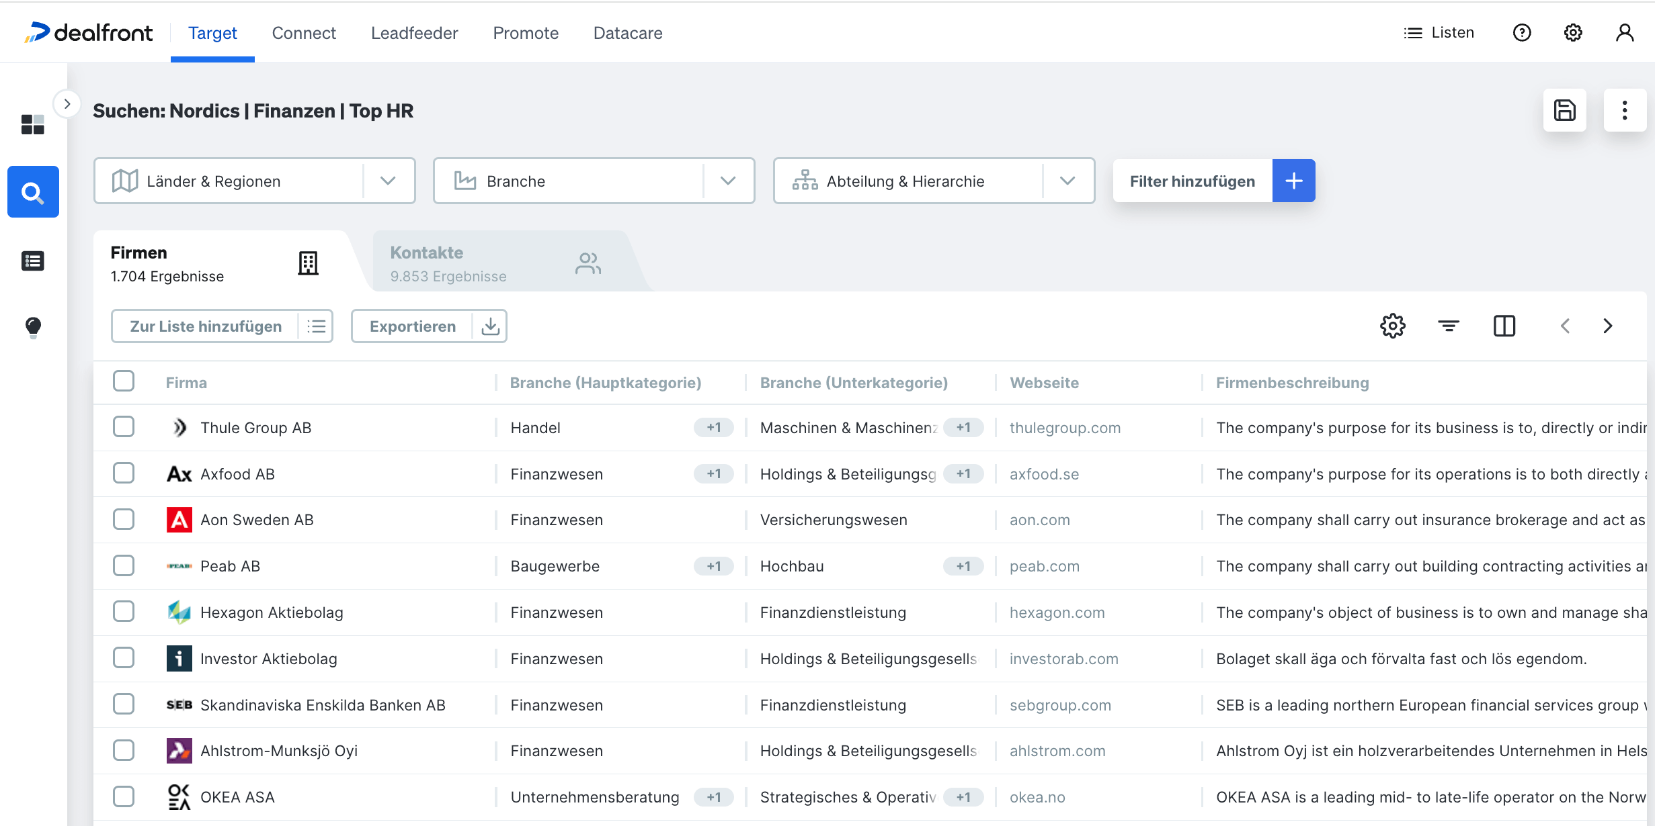
Task: Toggle the select-all checkbox in table header
Action: tap(124, 381)
